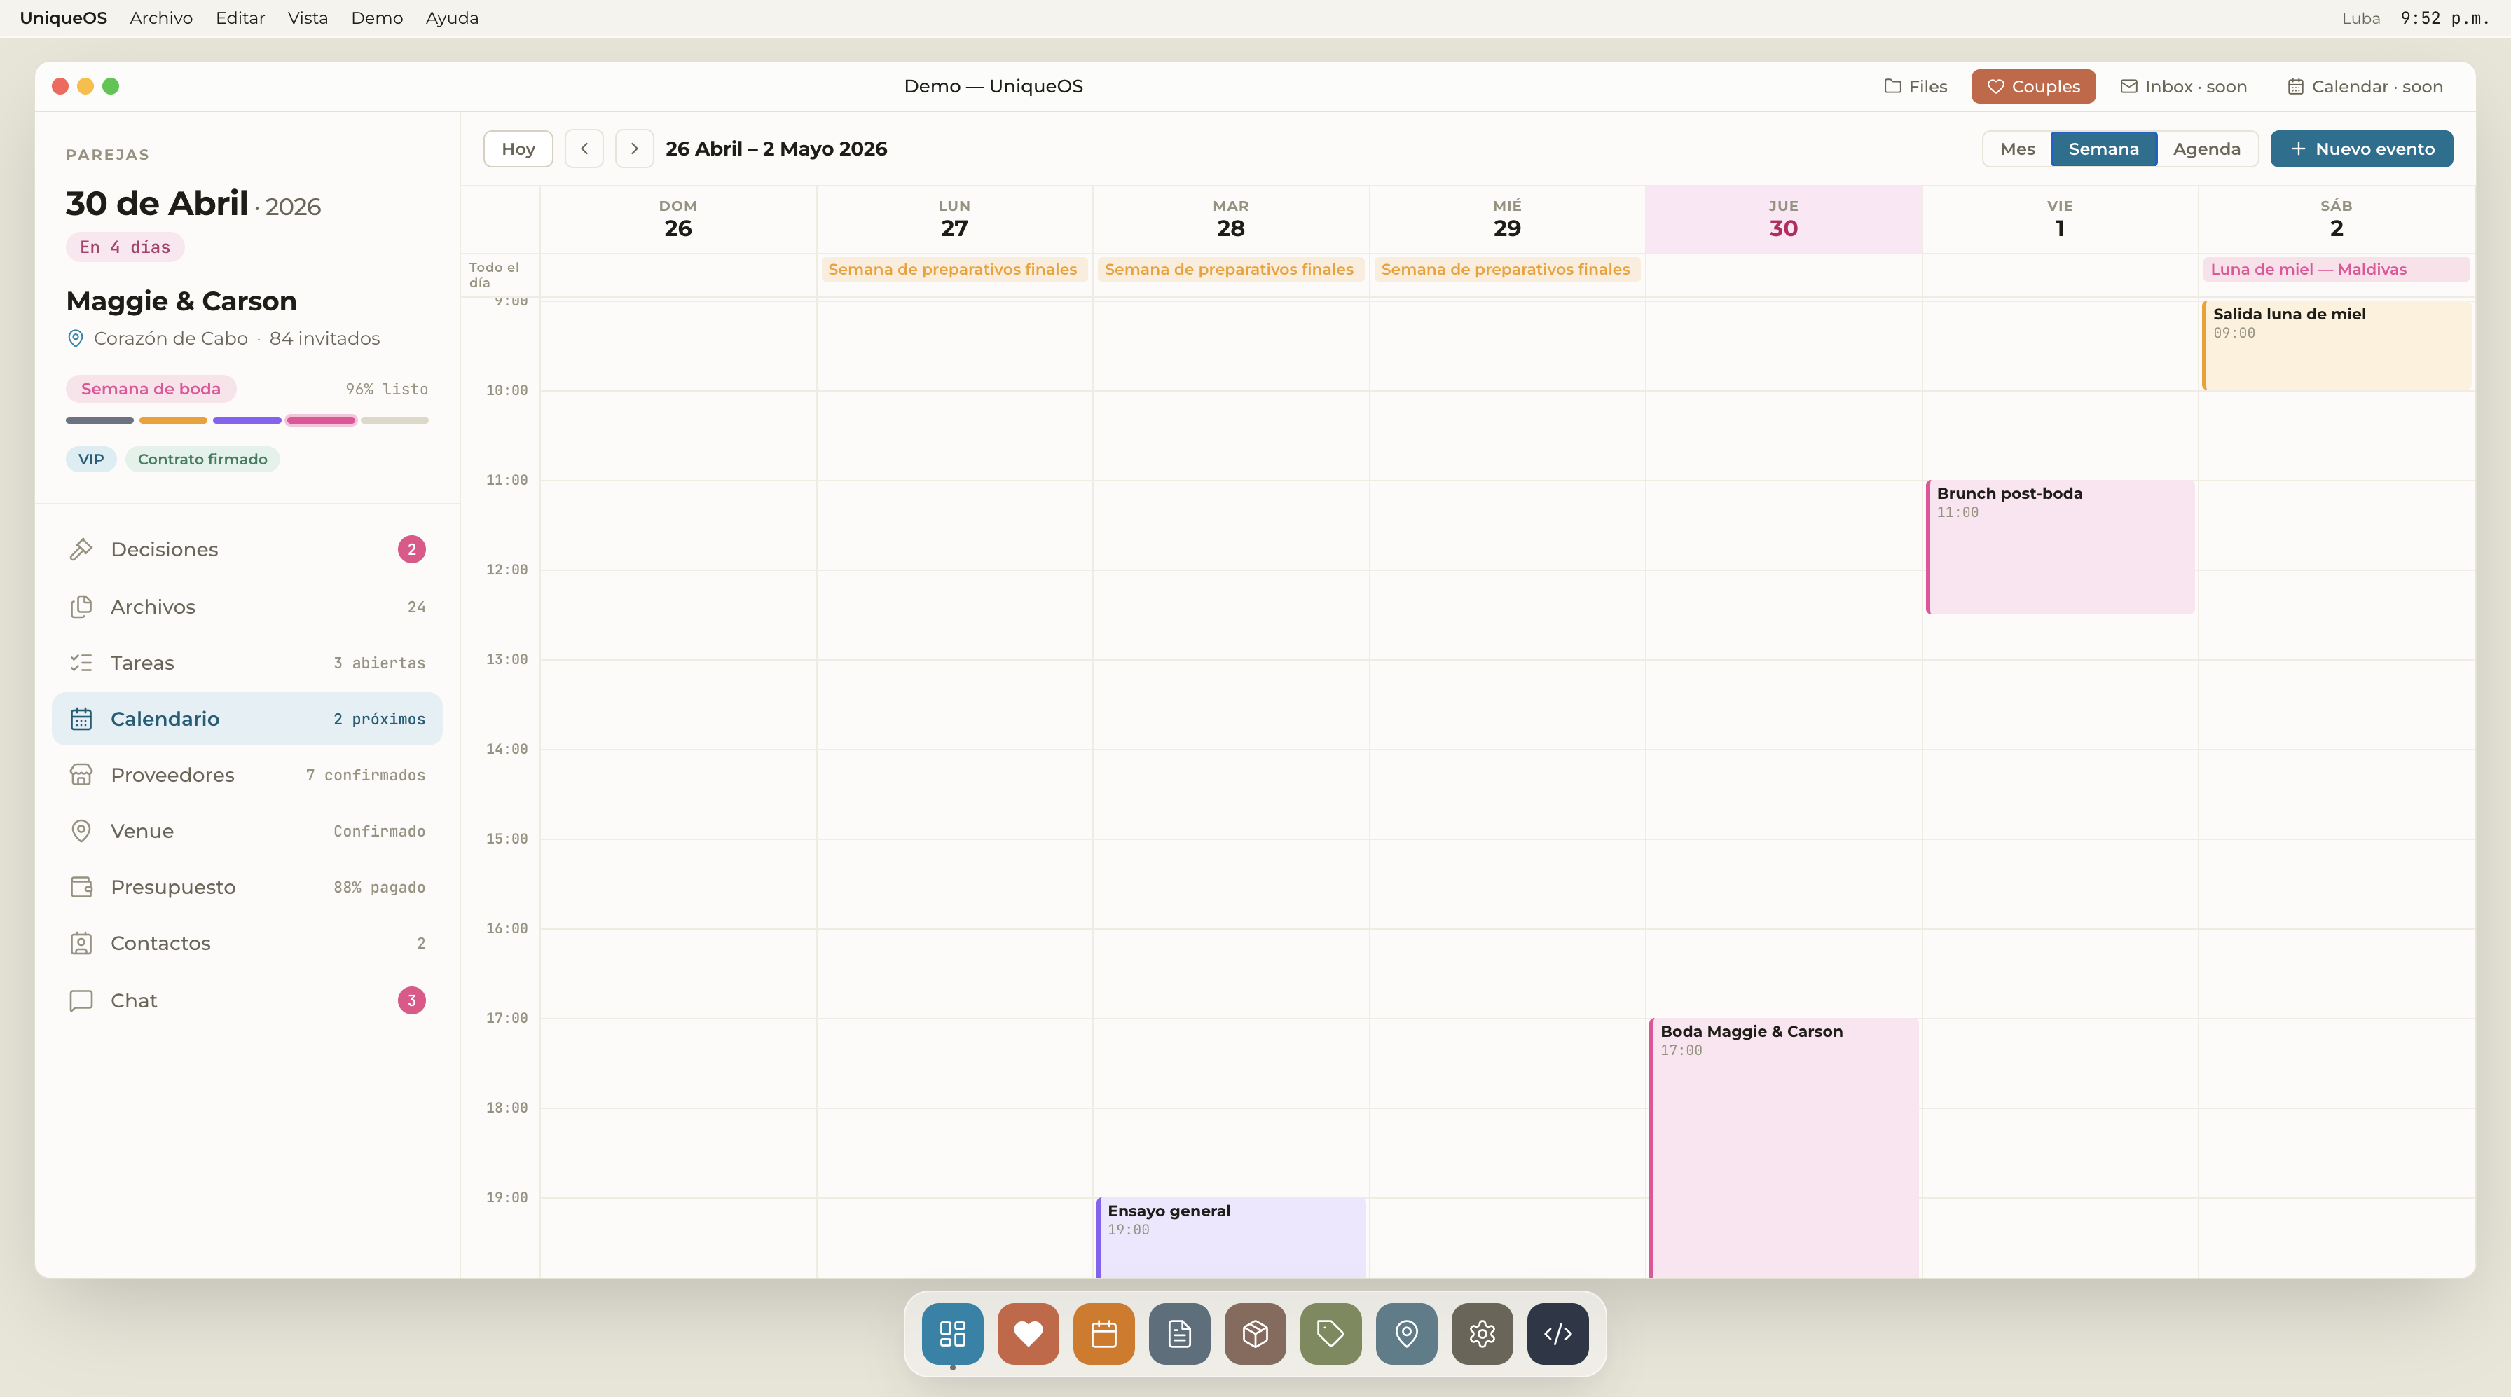Click the Presupuesto wallet icon
The image size is (2511, 1397).
click(x=81, y=887)
